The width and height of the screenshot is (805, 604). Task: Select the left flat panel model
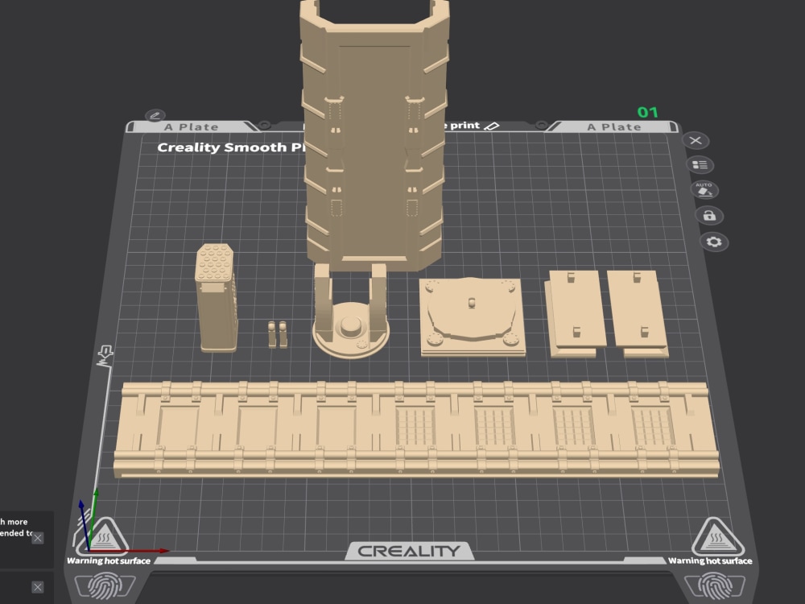[x=575, y=314]
